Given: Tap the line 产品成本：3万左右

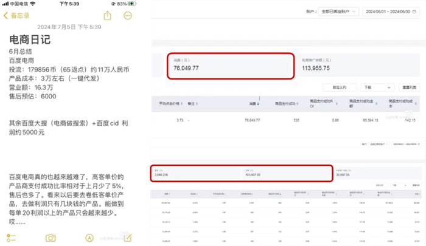Looking at the screenshot, I should tap(54, 78).
